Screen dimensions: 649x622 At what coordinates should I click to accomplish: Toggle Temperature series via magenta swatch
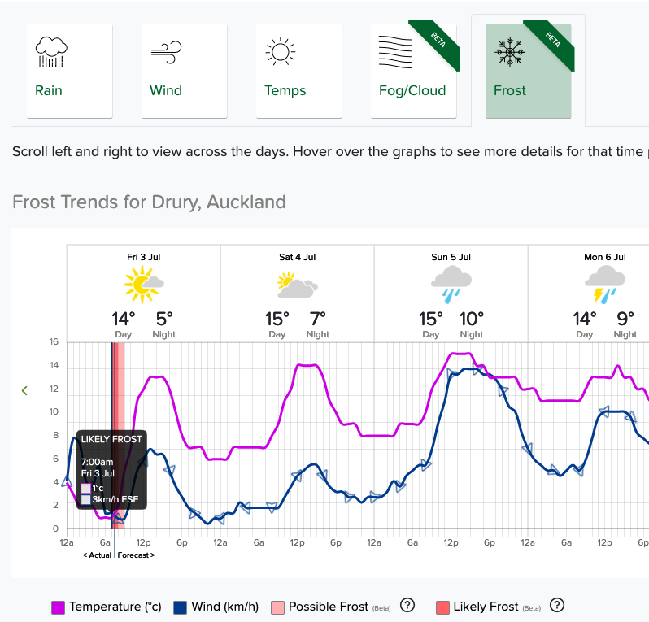[58, 607]
